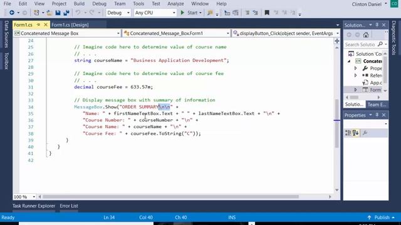Click the Navigate Backward arrow icon

[12, 12]
